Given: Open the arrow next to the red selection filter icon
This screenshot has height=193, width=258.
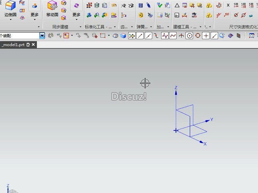Looking at the screenshot, I should (72, 36).
